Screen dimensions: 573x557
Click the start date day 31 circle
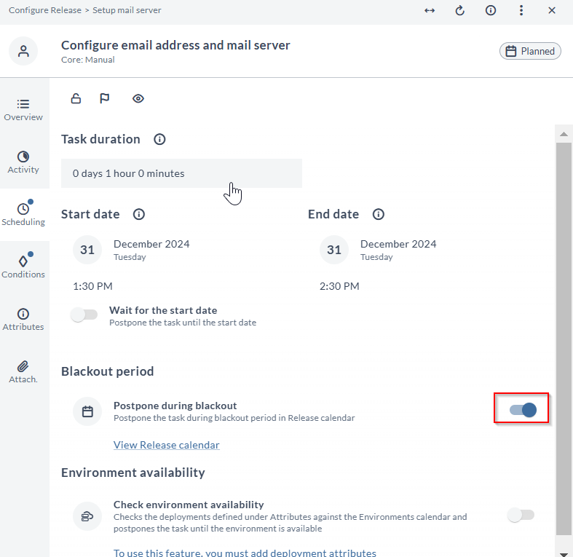(x=87, y=250)
